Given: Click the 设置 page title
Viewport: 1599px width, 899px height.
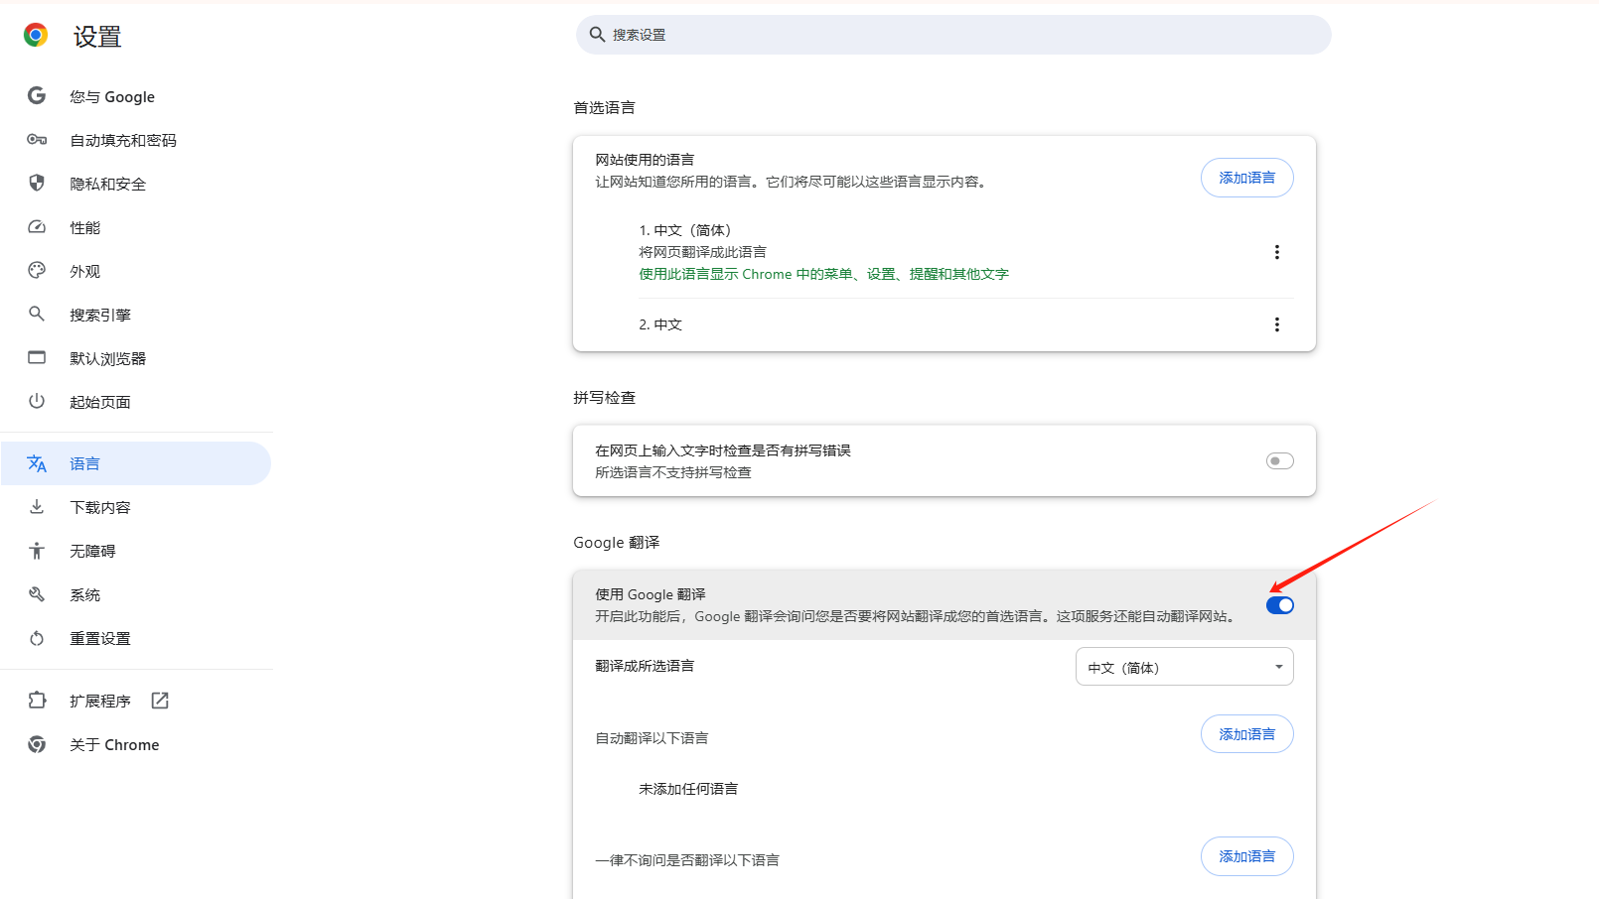Looking at the screenshot, I should tap(97, 37).
